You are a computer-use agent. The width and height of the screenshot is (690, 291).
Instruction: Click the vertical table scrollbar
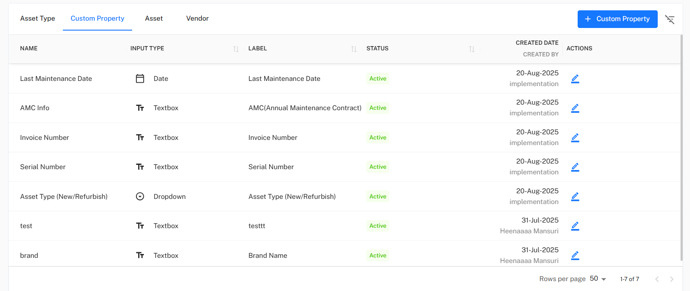click(x=681, y=146)
